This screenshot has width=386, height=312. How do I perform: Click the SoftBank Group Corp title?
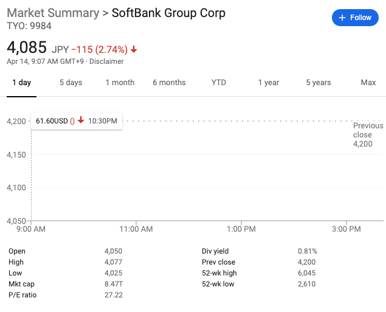coord(168,13)
